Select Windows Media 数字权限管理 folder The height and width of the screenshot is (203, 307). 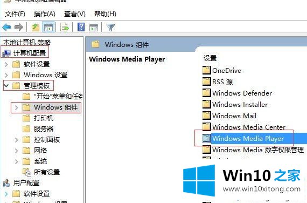click(258, 150)
